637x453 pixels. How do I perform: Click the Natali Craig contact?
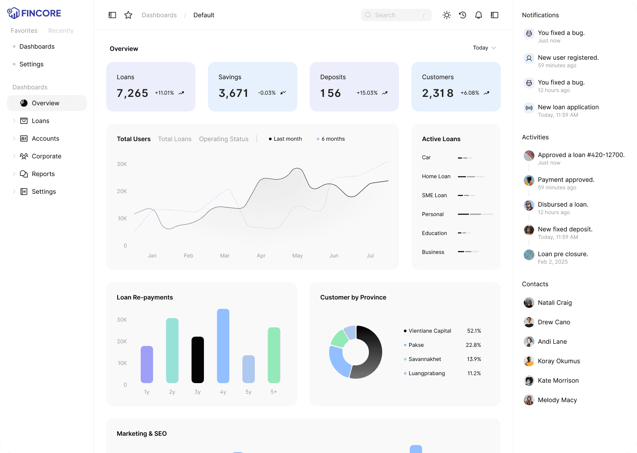point(555,303)
